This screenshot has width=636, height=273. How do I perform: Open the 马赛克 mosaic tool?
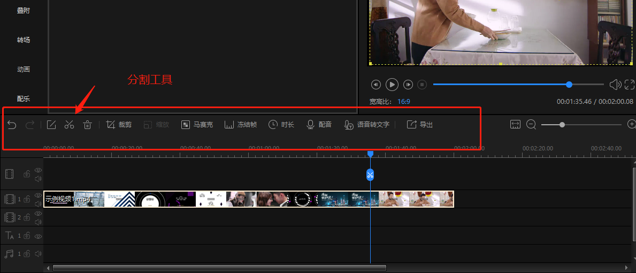[x=197, y=125]
